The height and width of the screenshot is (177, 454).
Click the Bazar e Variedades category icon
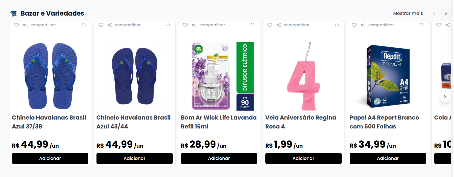14,14
